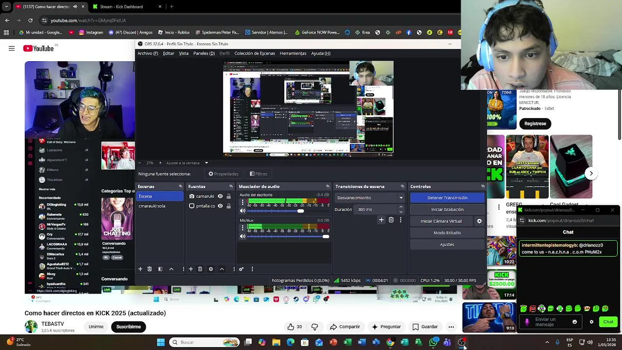Click the green Chat send button
The height and width of the screenshot is (350, 622).
608,322
